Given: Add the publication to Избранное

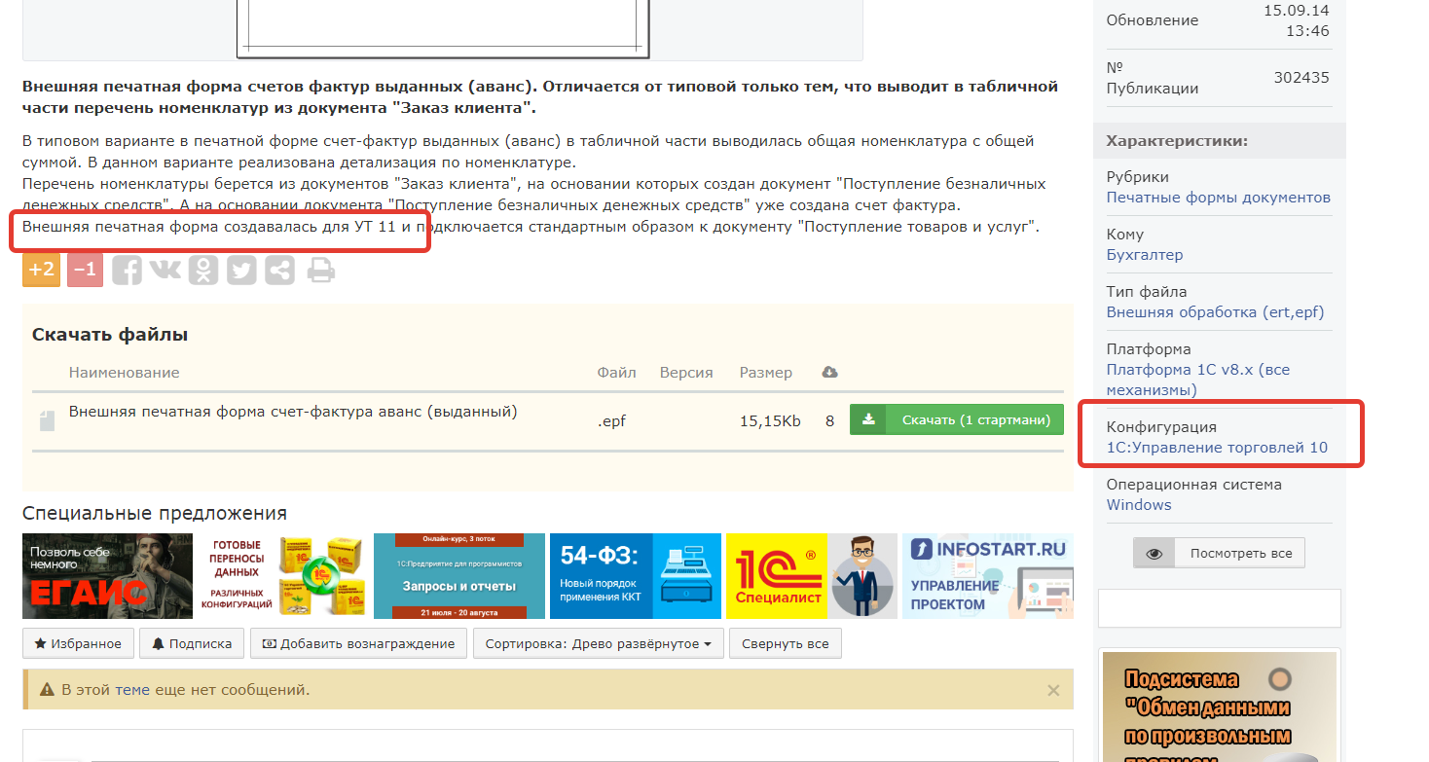Looking at the screenshot, I should coord(78,643).
